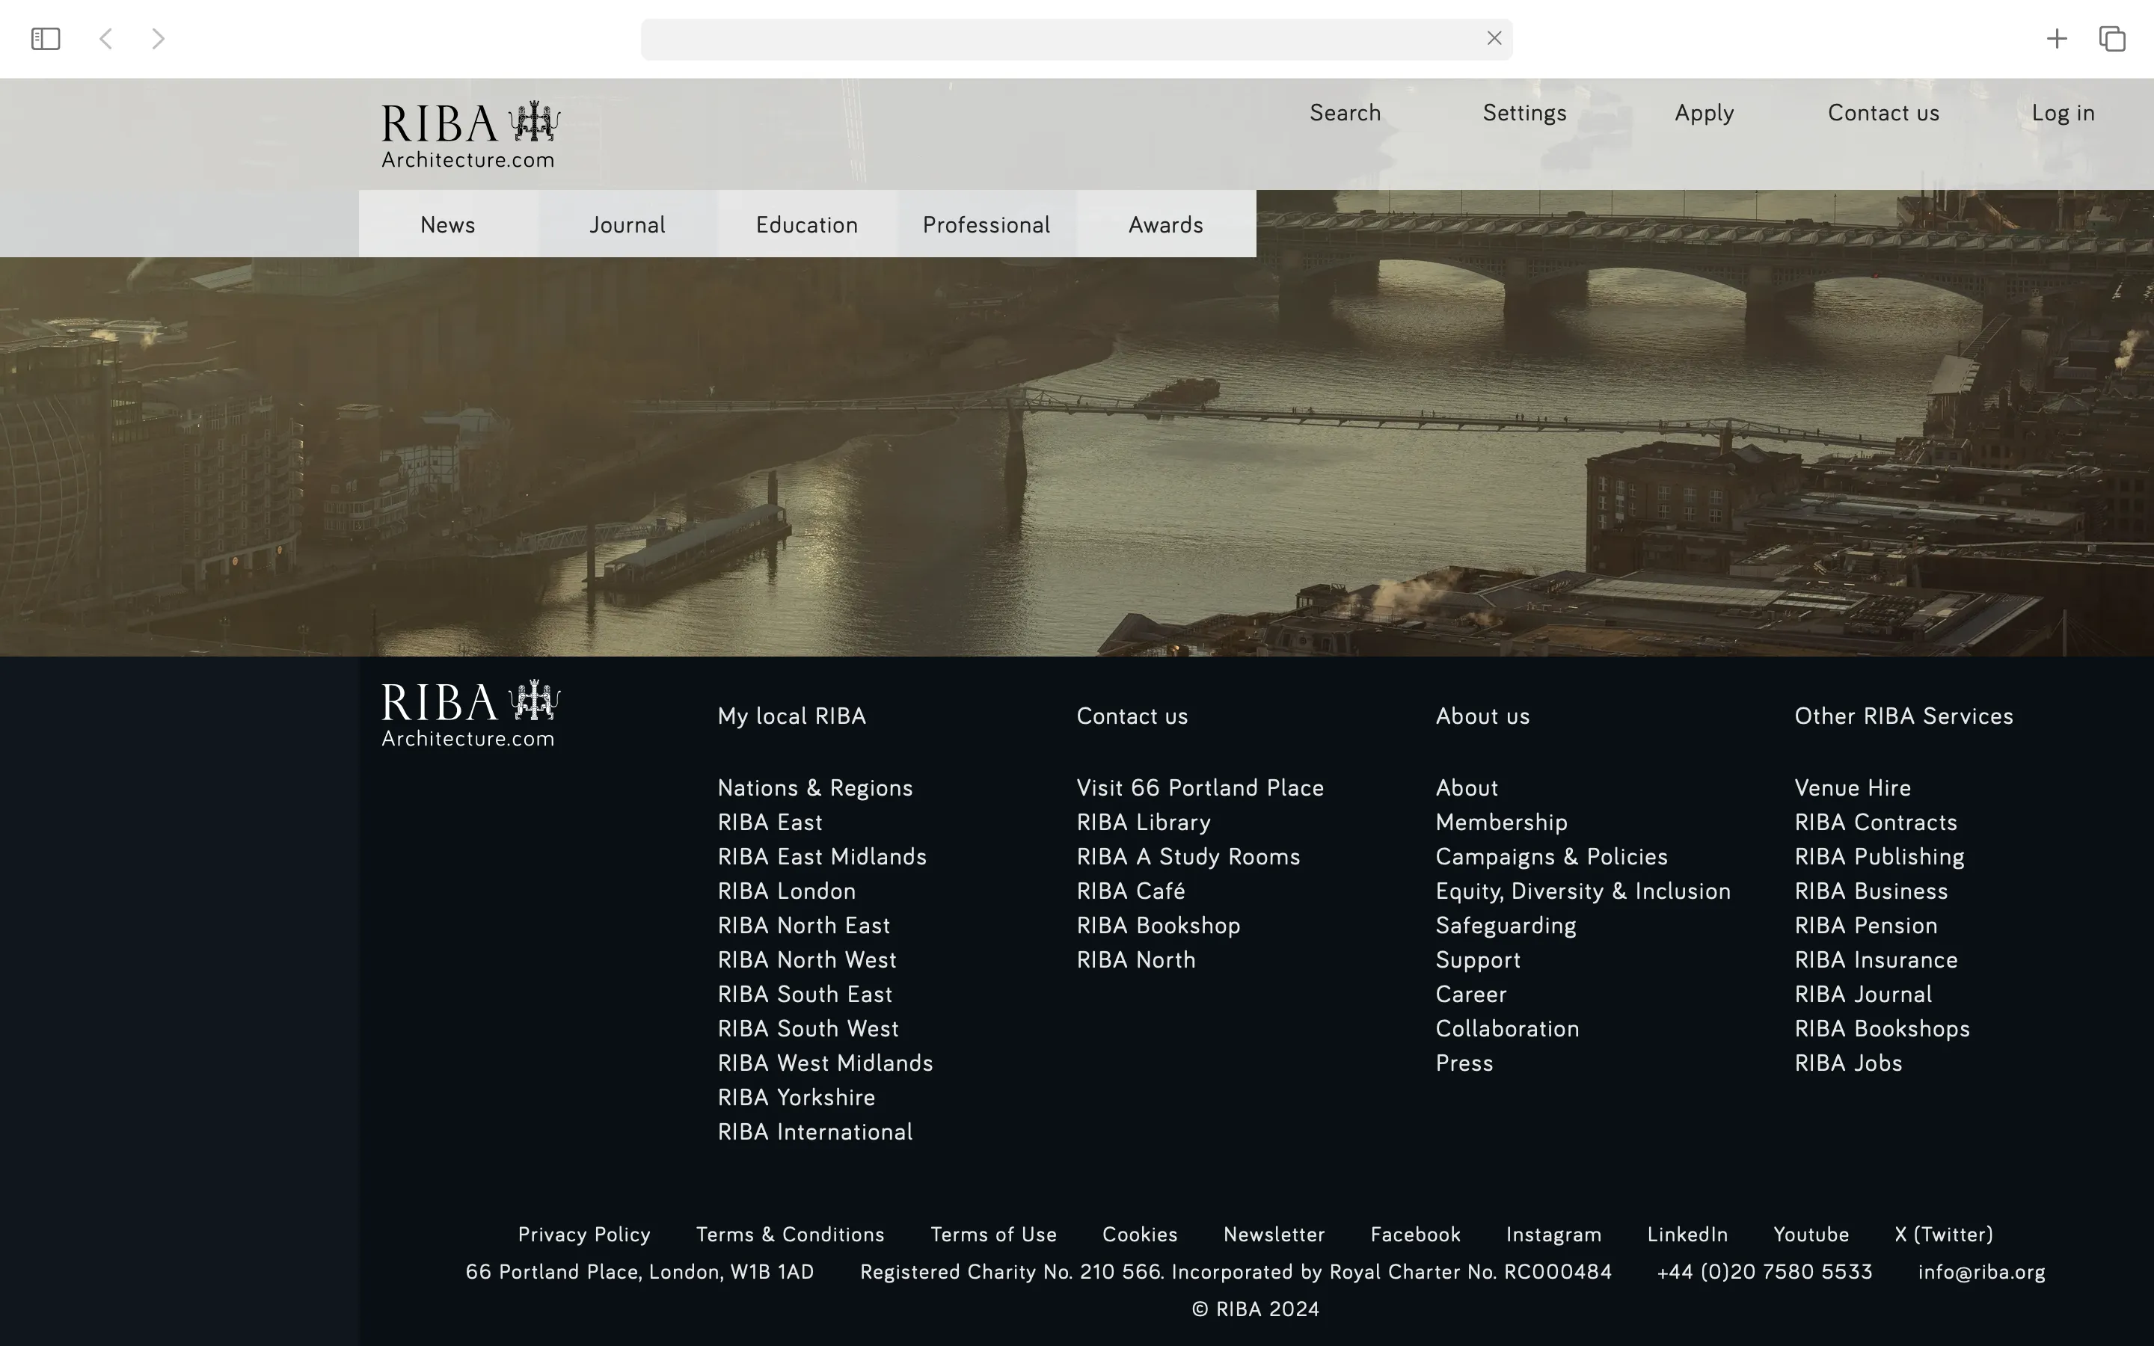The width and height of the screenshot is (2154, 1346).
Task: Click the Log in link
Action: (x=2064, y=113)
